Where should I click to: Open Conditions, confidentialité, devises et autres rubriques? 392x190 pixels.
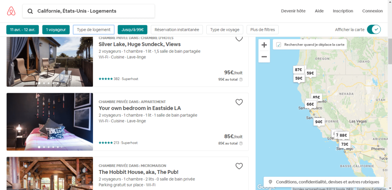tap(323, 182)
